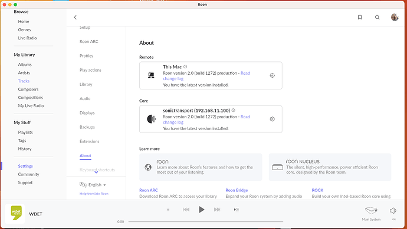This screenshot has width=407, height=229.
Task: Open Composers in My Library
Action: point(28,89)
